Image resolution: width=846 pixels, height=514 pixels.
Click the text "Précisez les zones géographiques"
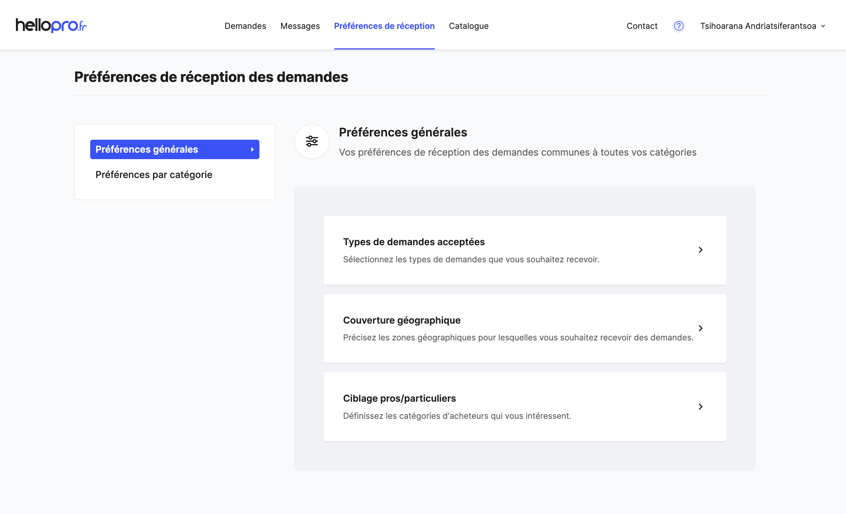409,337
